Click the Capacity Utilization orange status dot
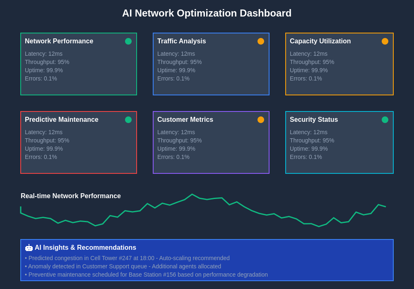This screenshot has width=414, height=289. 385,41
